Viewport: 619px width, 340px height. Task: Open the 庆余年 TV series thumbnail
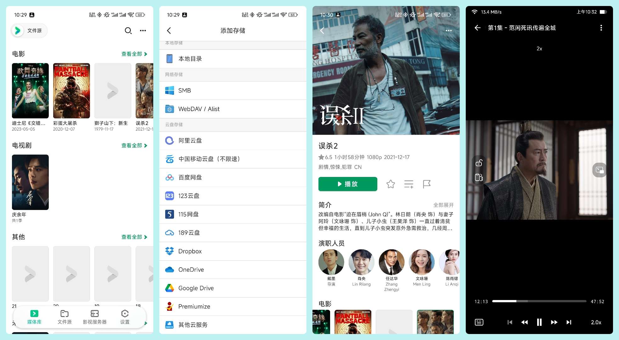point(30,182)
